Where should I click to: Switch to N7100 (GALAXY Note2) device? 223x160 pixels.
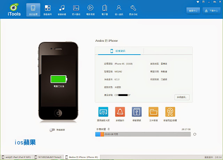click(x=48, y=157)
